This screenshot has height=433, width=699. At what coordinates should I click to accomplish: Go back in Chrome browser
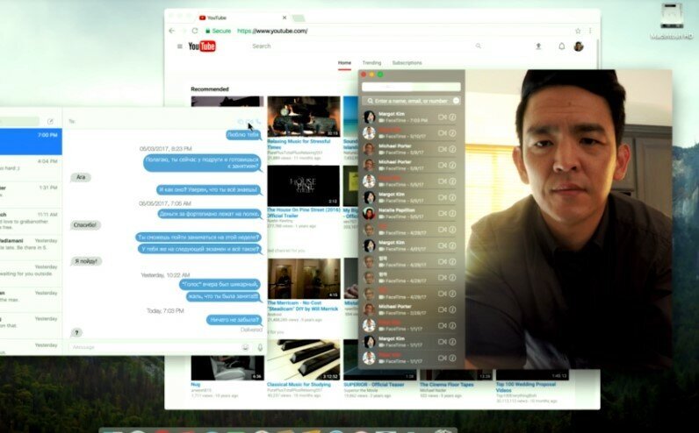(x=171, y=31)
